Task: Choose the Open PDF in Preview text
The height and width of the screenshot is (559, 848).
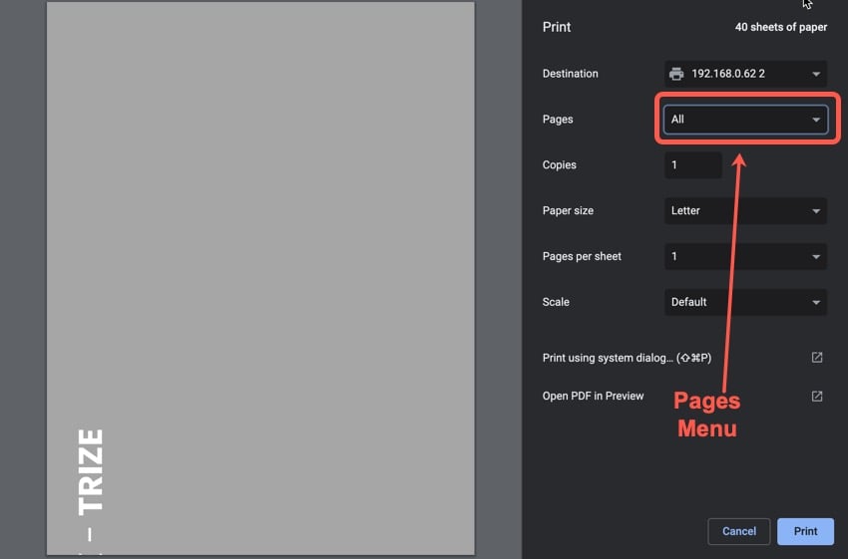Action: click(593, 397)
